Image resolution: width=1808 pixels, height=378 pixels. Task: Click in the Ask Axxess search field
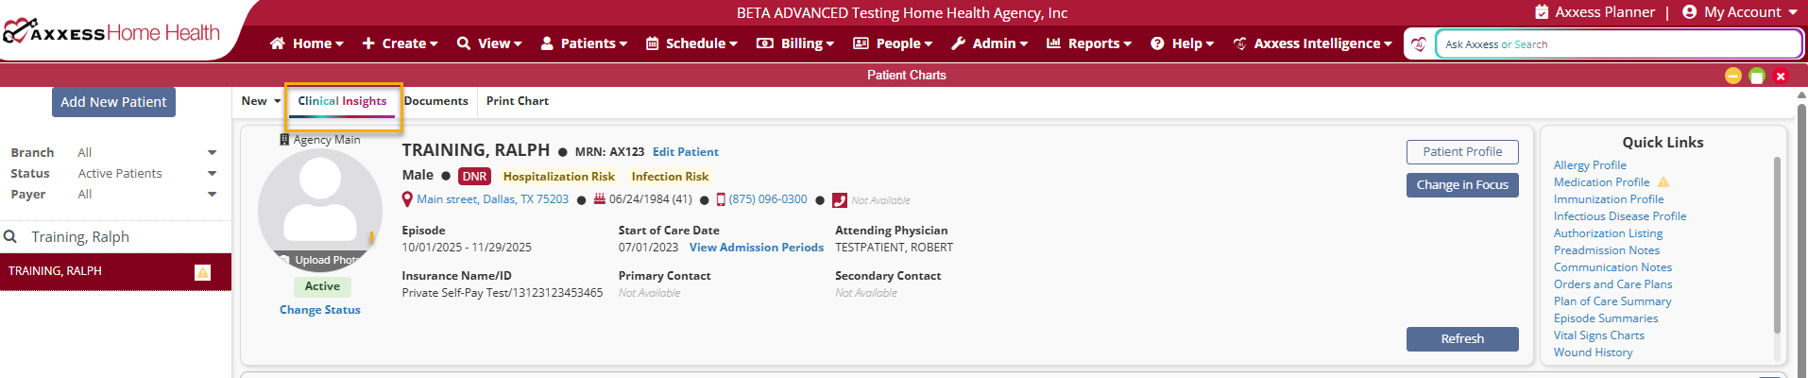coord(1617,44)
